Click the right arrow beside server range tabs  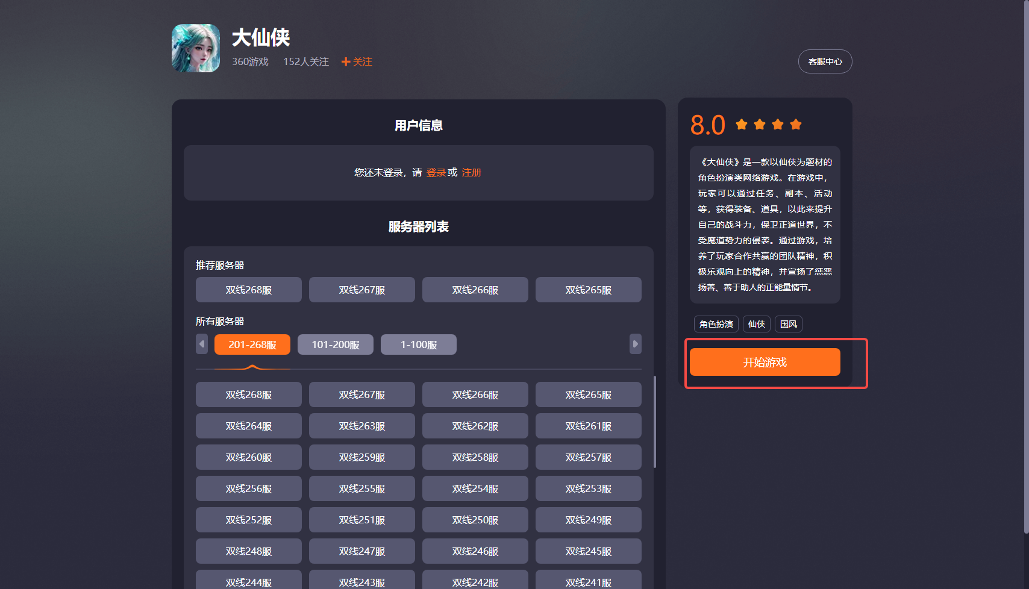coord(636,344)
